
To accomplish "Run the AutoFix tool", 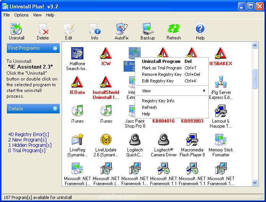I will pos(121,29).
